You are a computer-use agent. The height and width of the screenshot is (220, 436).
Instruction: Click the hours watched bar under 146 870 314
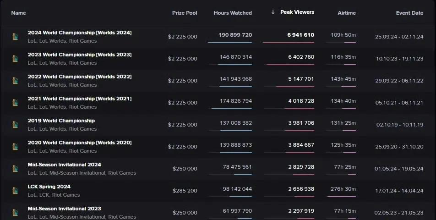(234, 65)
